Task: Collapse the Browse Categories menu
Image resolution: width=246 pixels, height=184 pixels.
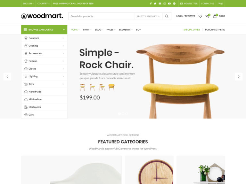Action: [44, 30]
